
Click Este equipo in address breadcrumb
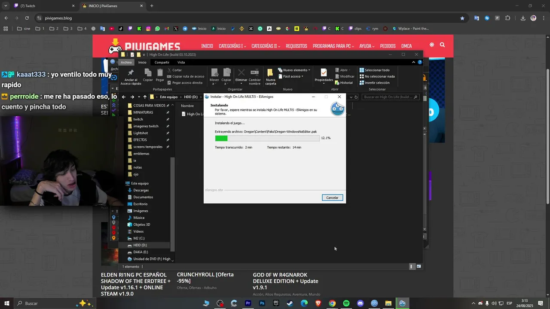pos(169,97)
